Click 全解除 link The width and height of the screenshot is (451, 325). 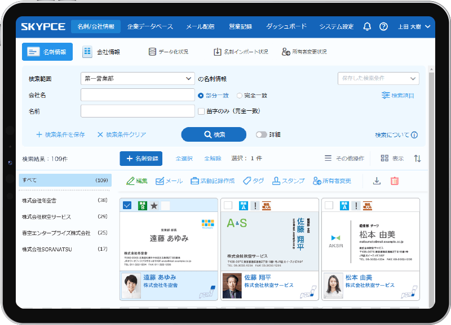pyautogui.click(x=213, y=159)
